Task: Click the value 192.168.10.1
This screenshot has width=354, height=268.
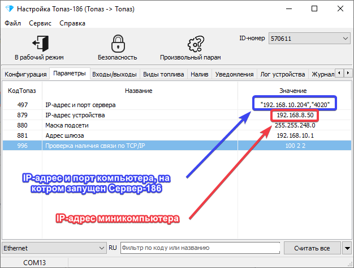Action: pyautogui.click(x=295, y=135)
